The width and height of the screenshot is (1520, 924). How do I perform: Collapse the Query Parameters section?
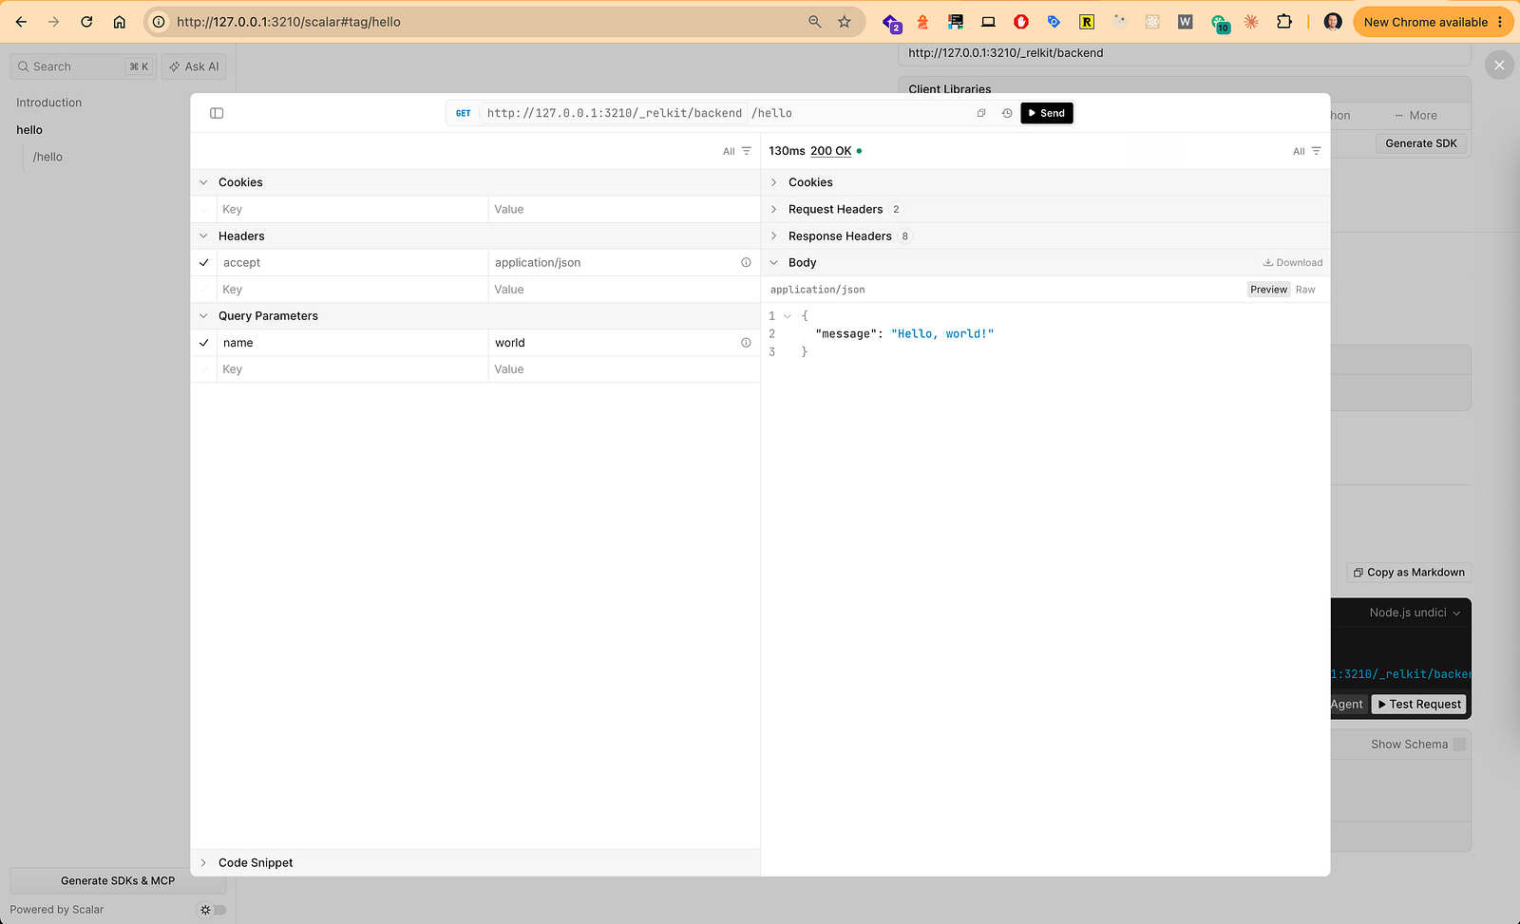(203, 316)
